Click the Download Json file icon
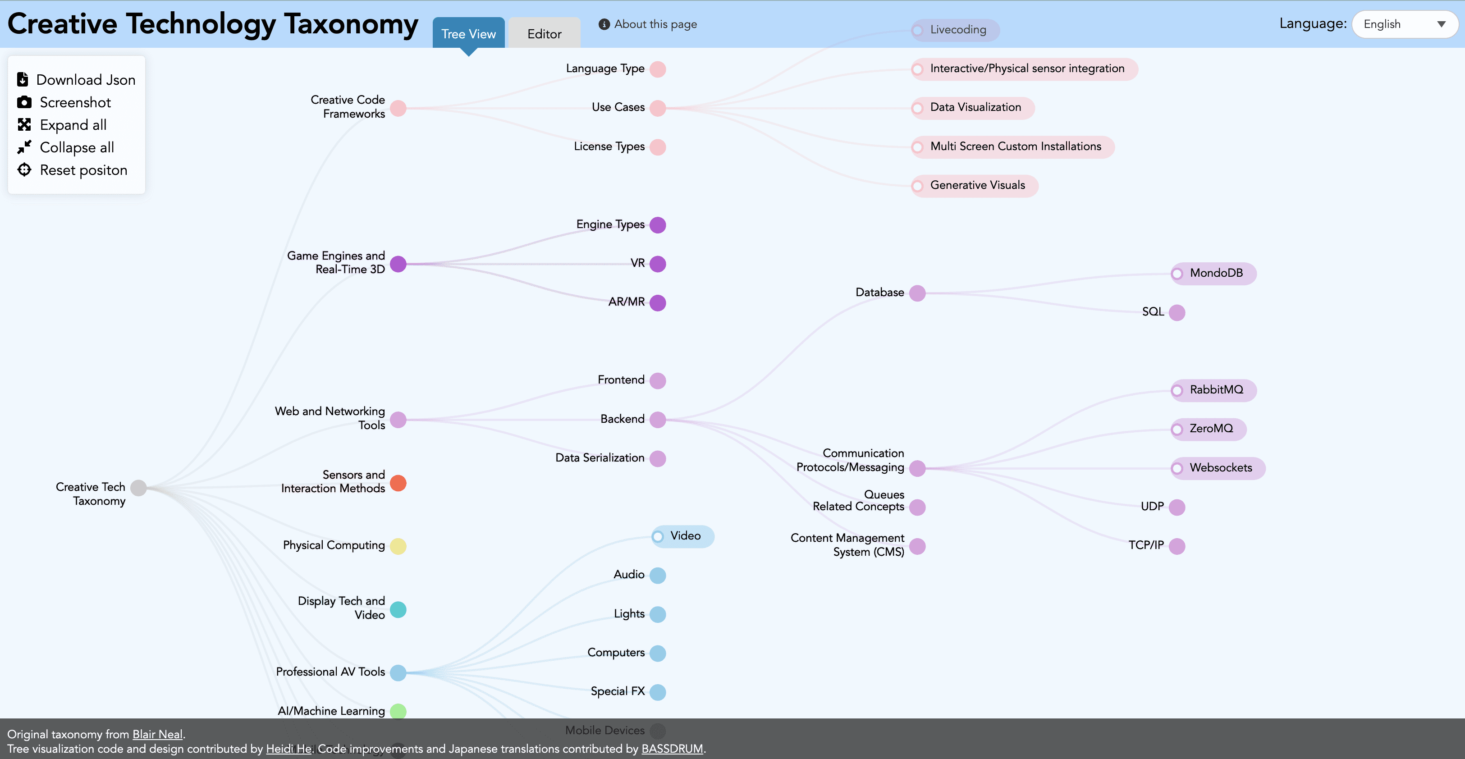The width and height of the screenshot is (1465, 759). tap(23, 80)
